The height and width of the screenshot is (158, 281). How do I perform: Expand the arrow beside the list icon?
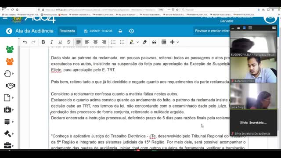point(13,122)
